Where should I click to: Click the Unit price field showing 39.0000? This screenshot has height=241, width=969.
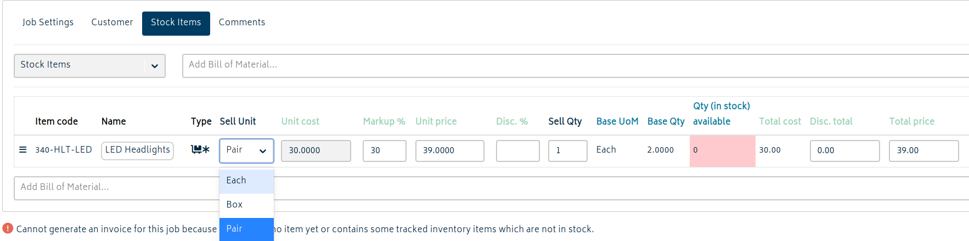click(x=450, y=150)
